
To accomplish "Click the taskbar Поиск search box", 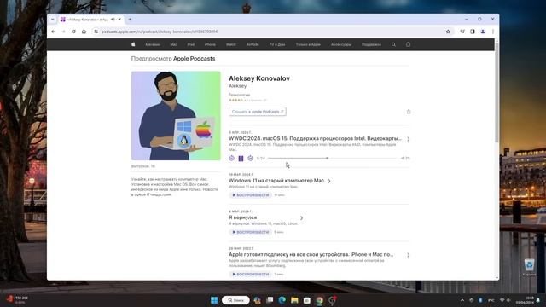I will click(235, 300).
